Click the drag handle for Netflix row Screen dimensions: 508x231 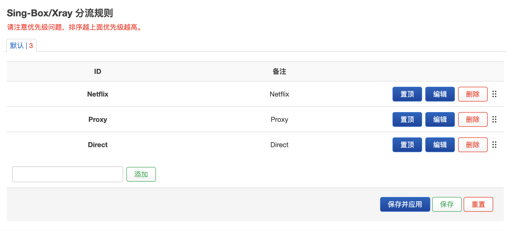click(494, 94)
